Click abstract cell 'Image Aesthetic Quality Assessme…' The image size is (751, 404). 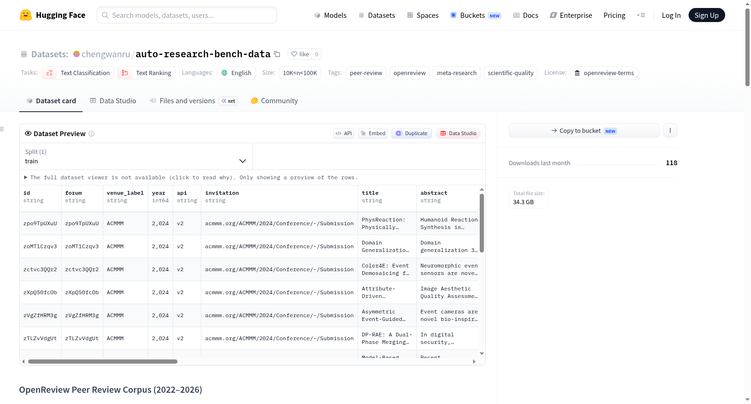coord(447,292)
